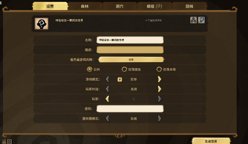Click right arrow for 游戏模式
248x144 pixels.
(159, 79)
